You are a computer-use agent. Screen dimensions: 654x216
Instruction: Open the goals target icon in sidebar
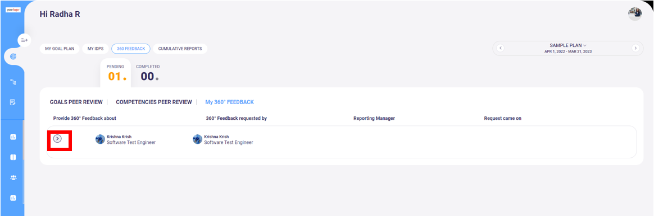[x=13, y=56]
